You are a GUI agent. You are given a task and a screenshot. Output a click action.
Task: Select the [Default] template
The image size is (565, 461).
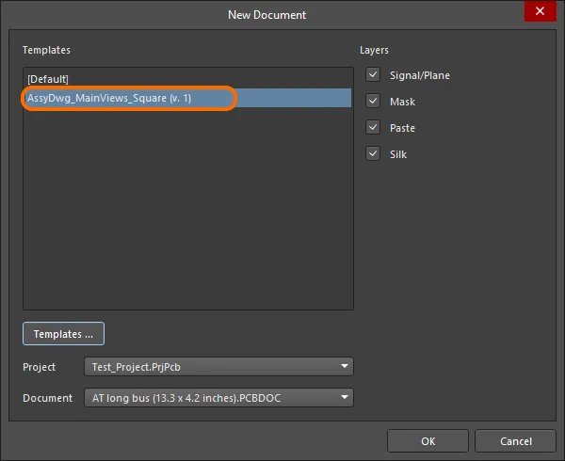click(187, 79)
